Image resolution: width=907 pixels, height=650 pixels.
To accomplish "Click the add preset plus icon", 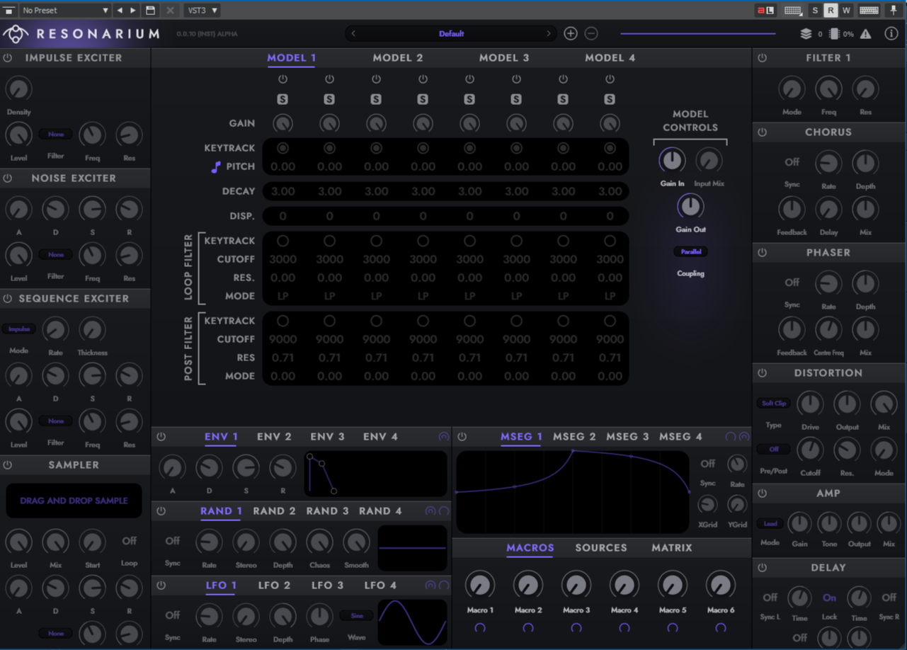I will click(571, 34).
